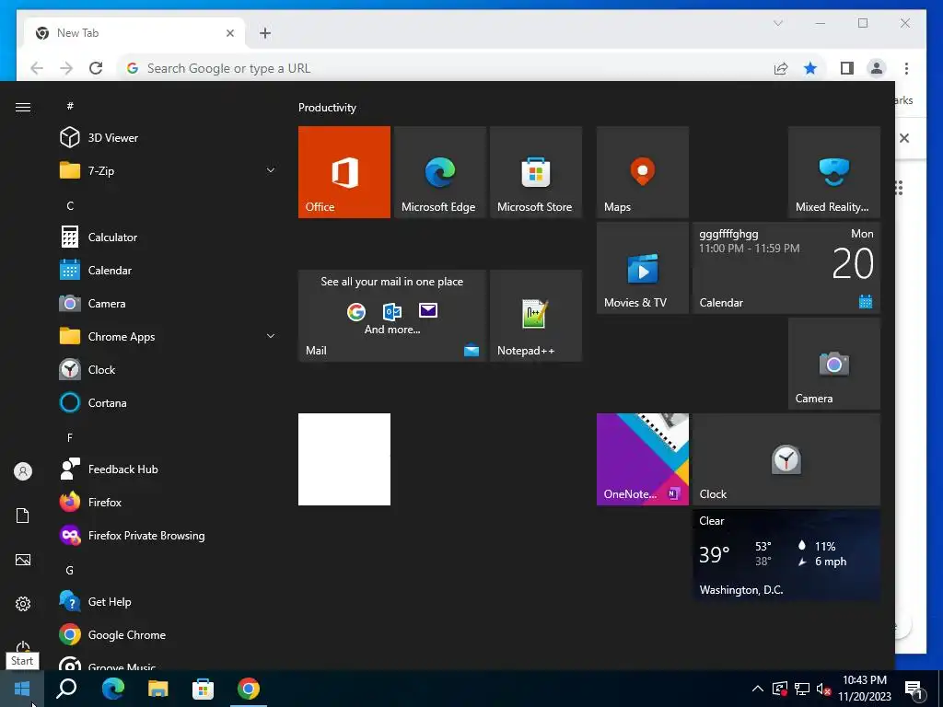
Task: Open Get Help from the app list
Action: pos(169,601)
